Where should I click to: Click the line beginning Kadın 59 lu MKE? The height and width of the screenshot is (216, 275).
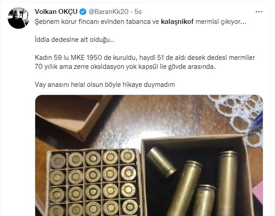point(145,58)
